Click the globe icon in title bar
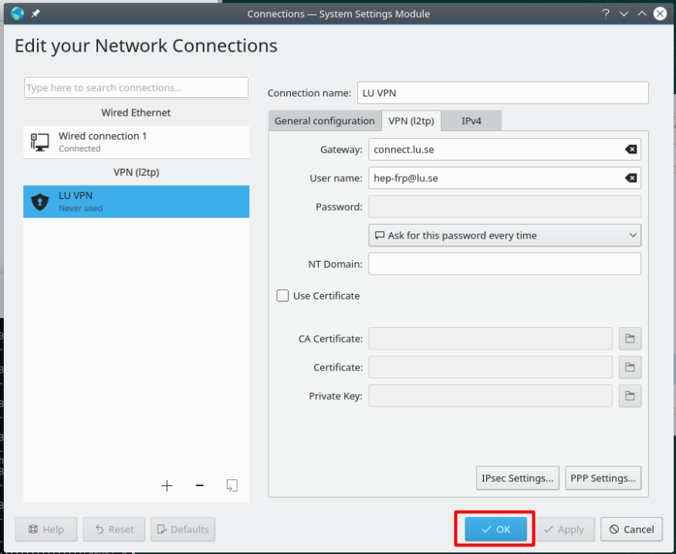 (17, 14)
